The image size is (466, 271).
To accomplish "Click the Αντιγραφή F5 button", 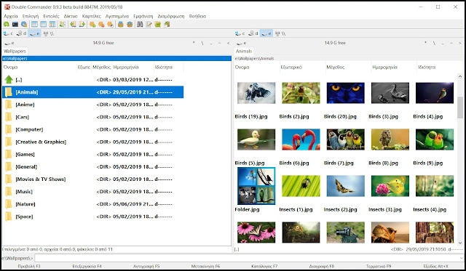I will [146, 266].
